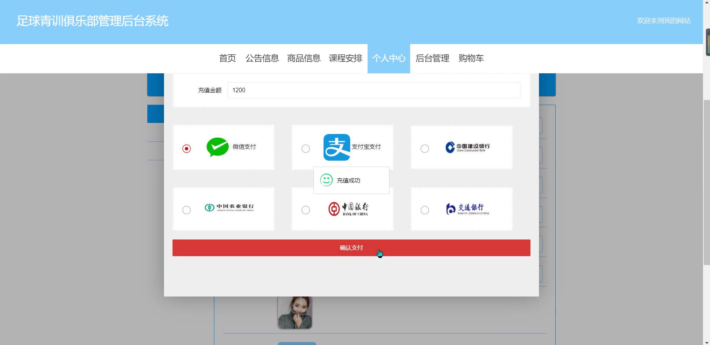710x345 pixels.
Task: Select the 个人中心 navigation tab
Action: click(x=389, y=58)
